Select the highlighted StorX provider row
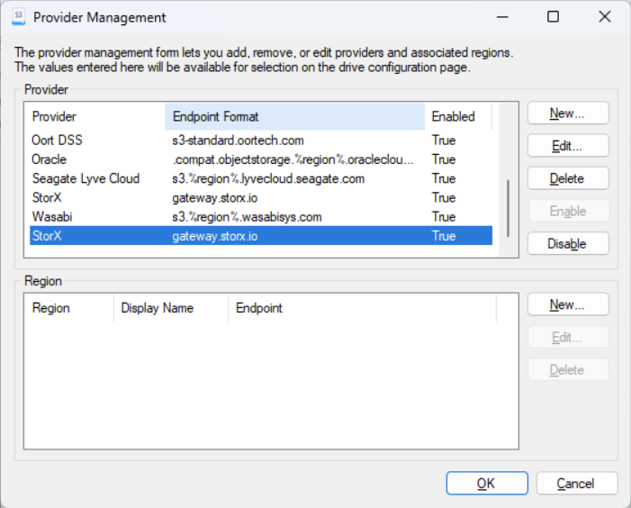The width and height of the screenshot is (631, 508). [x=261, y=236]
